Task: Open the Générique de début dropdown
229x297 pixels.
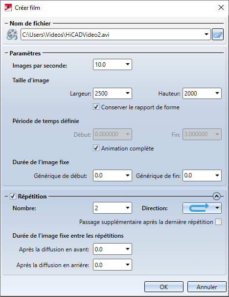Action: coord(128,175)
